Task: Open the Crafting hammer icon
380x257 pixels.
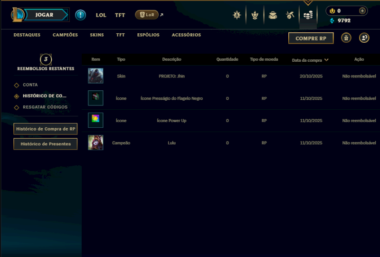Action: click(290, 15)
